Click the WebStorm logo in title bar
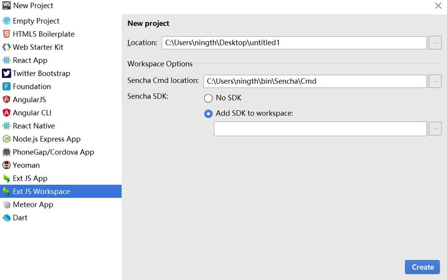The width and height of the screenshot is (447, 280). pos(7,5)
